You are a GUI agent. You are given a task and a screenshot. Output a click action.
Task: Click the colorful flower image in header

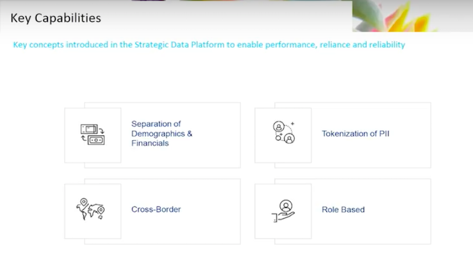[x=412, y=16]
